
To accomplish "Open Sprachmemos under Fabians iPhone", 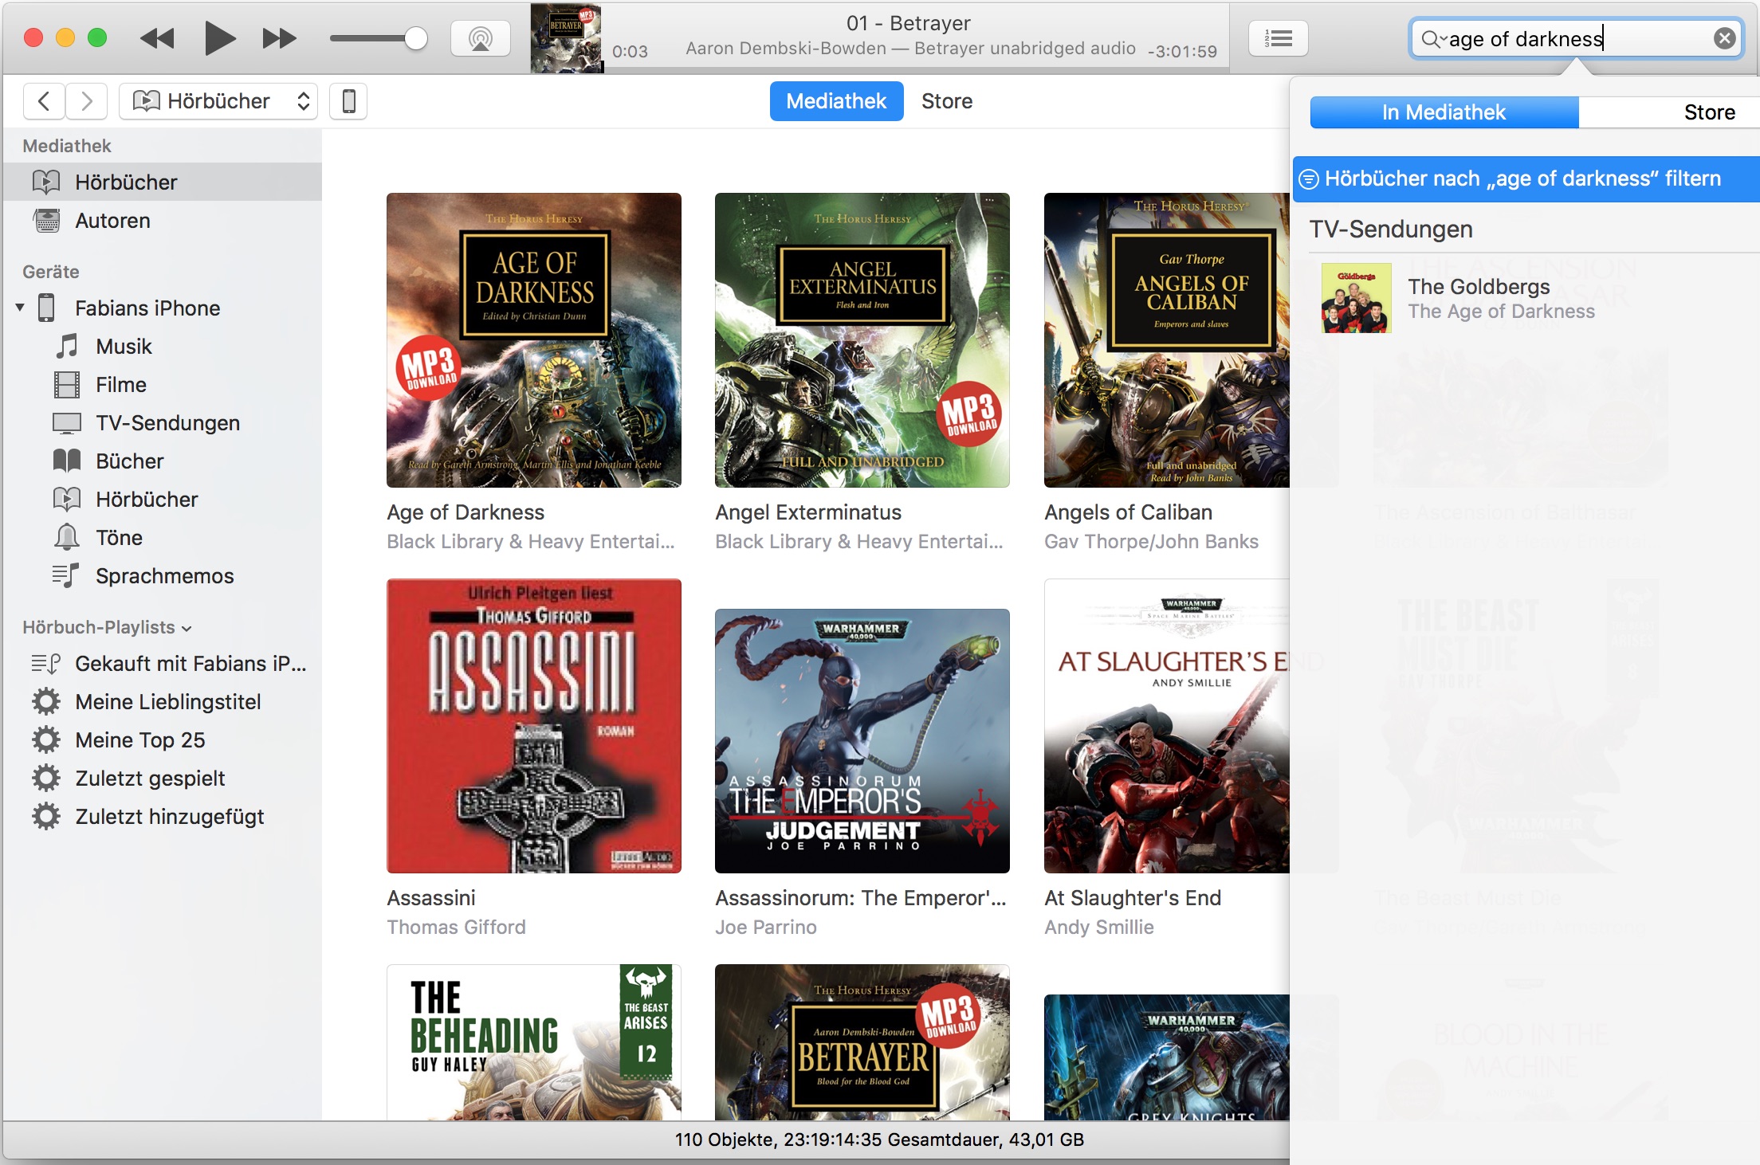I will click(x=164, y=576).
